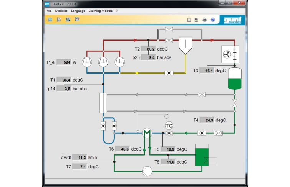Open the time chart recorder toolbar icon
This screenshot has height=187, width=290.
point(50,20)
